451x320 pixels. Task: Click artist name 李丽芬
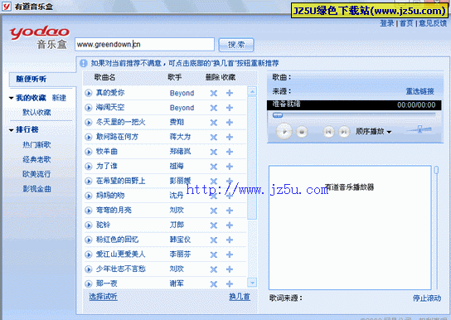[x=180, y=255]
